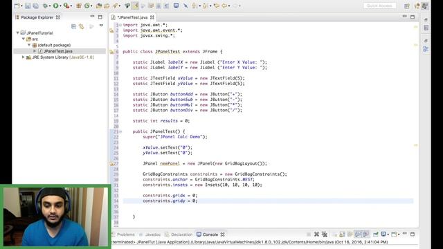The height and width of the screenshot is (249, 443).
Task: Click the warning marker on line 2
Action: point(111,30)
